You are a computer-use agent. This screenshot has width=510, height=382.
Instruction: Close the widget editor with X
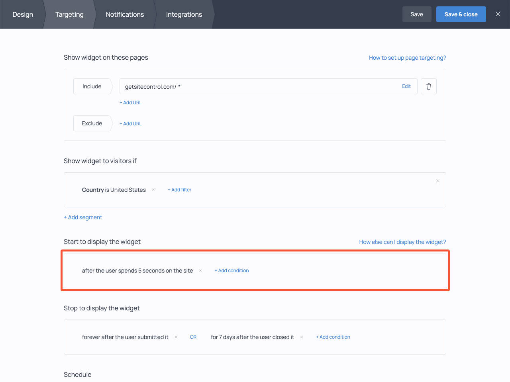pos(498,14)
